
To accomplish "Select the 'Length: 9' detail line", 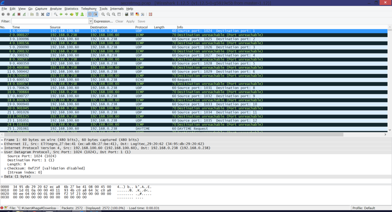I will click(x=16, y=164).
